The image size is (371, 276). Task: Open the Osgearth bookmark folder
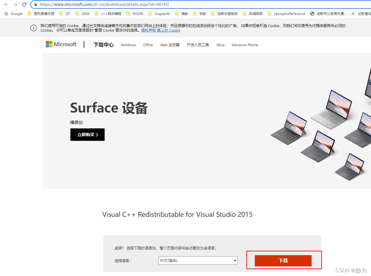coord(159,14)
